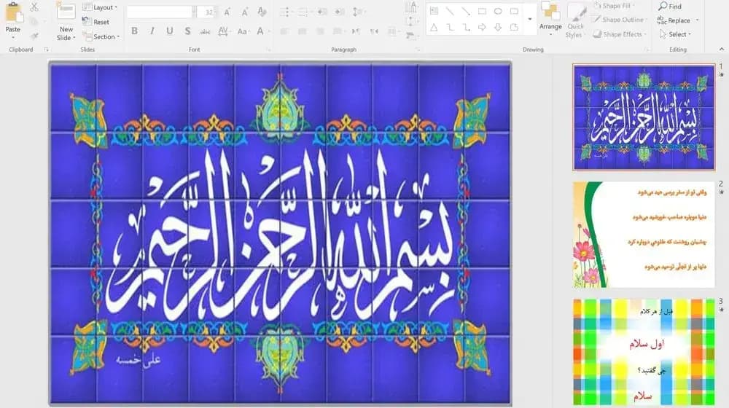Open the text columns menu
Image resolution: width=729 pixels, height=408 pixels.
(x=394, y=31)
